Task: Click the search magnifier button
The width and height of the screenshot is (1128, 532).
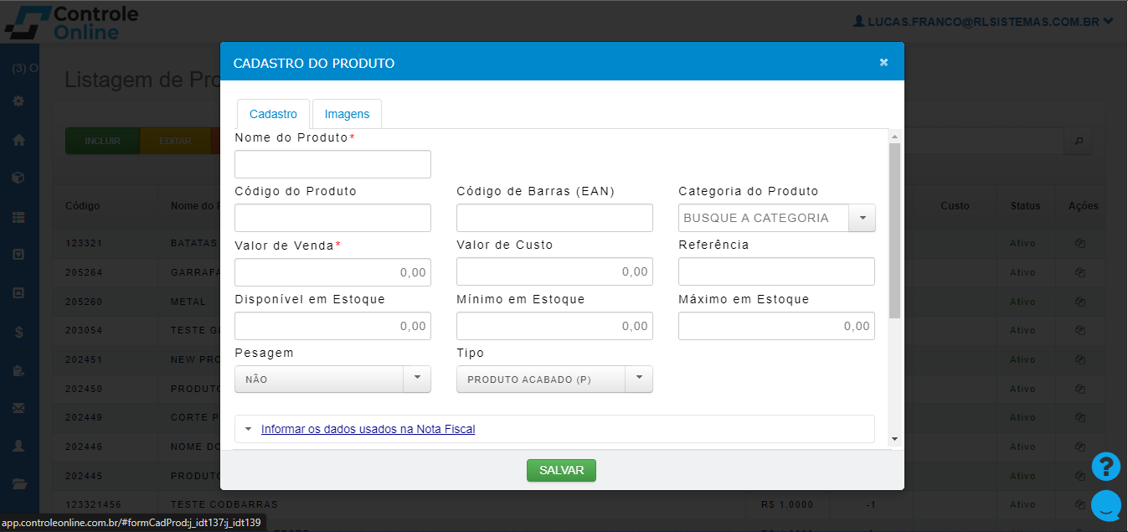Action: pyautogui.click(x=1078, y=141)
